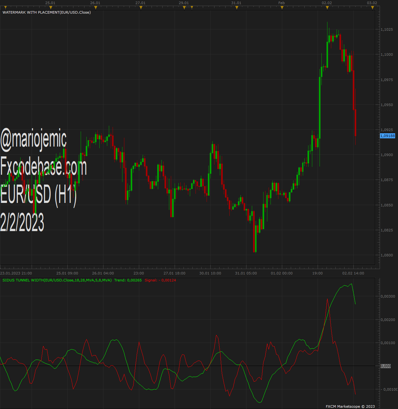This screenshot has width=398, height=409.
Task: Click the 02.02 14:00 time axis label
Action: point(353,273)
